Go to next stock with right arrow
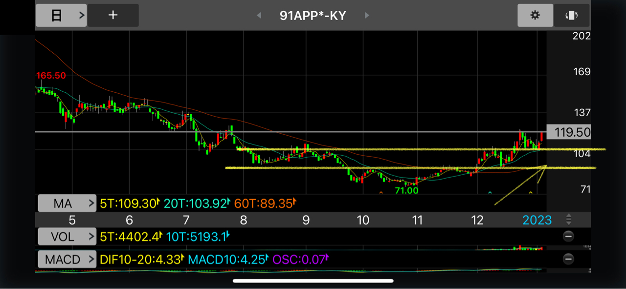 [366, 16]
